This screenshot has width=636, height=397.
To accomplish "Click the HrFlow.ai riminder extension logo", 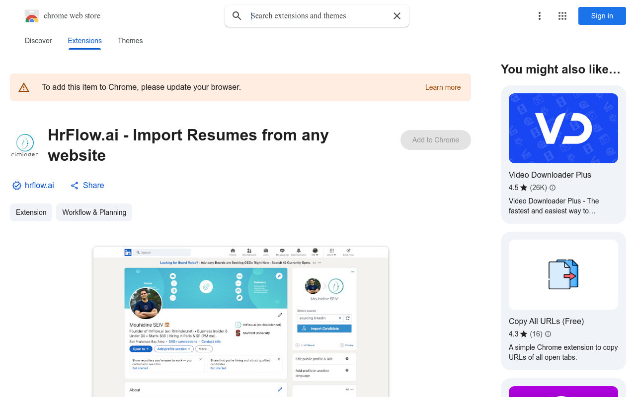I will tap(25, 145).
